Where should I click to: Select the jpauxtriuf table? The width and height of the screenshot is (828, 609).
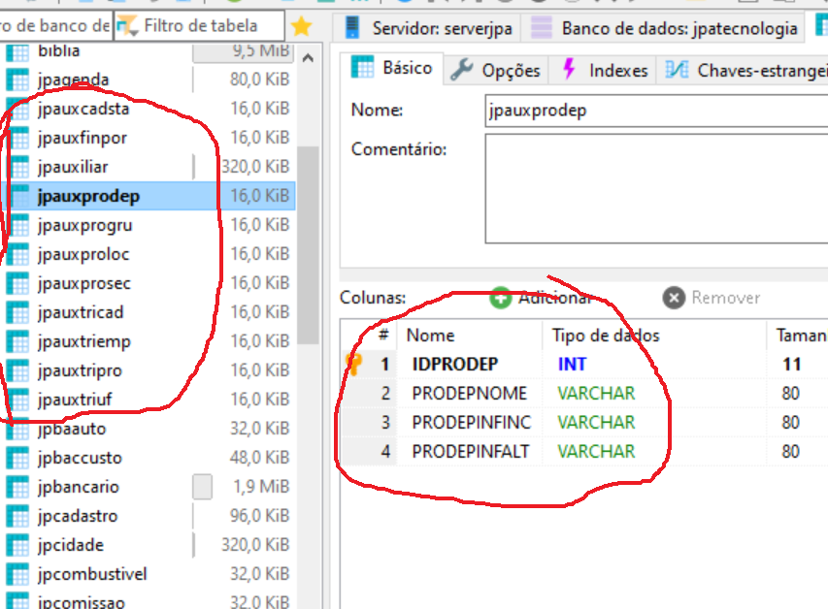(x=75, y=400)
